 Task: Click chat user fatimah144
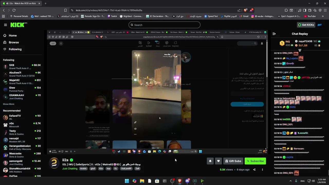coord(289,98)
